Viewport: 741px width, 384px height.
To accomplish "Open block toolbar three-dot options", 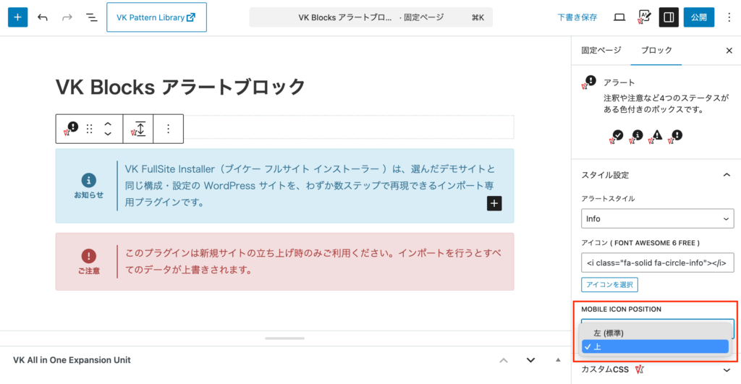I will [168, 129].
